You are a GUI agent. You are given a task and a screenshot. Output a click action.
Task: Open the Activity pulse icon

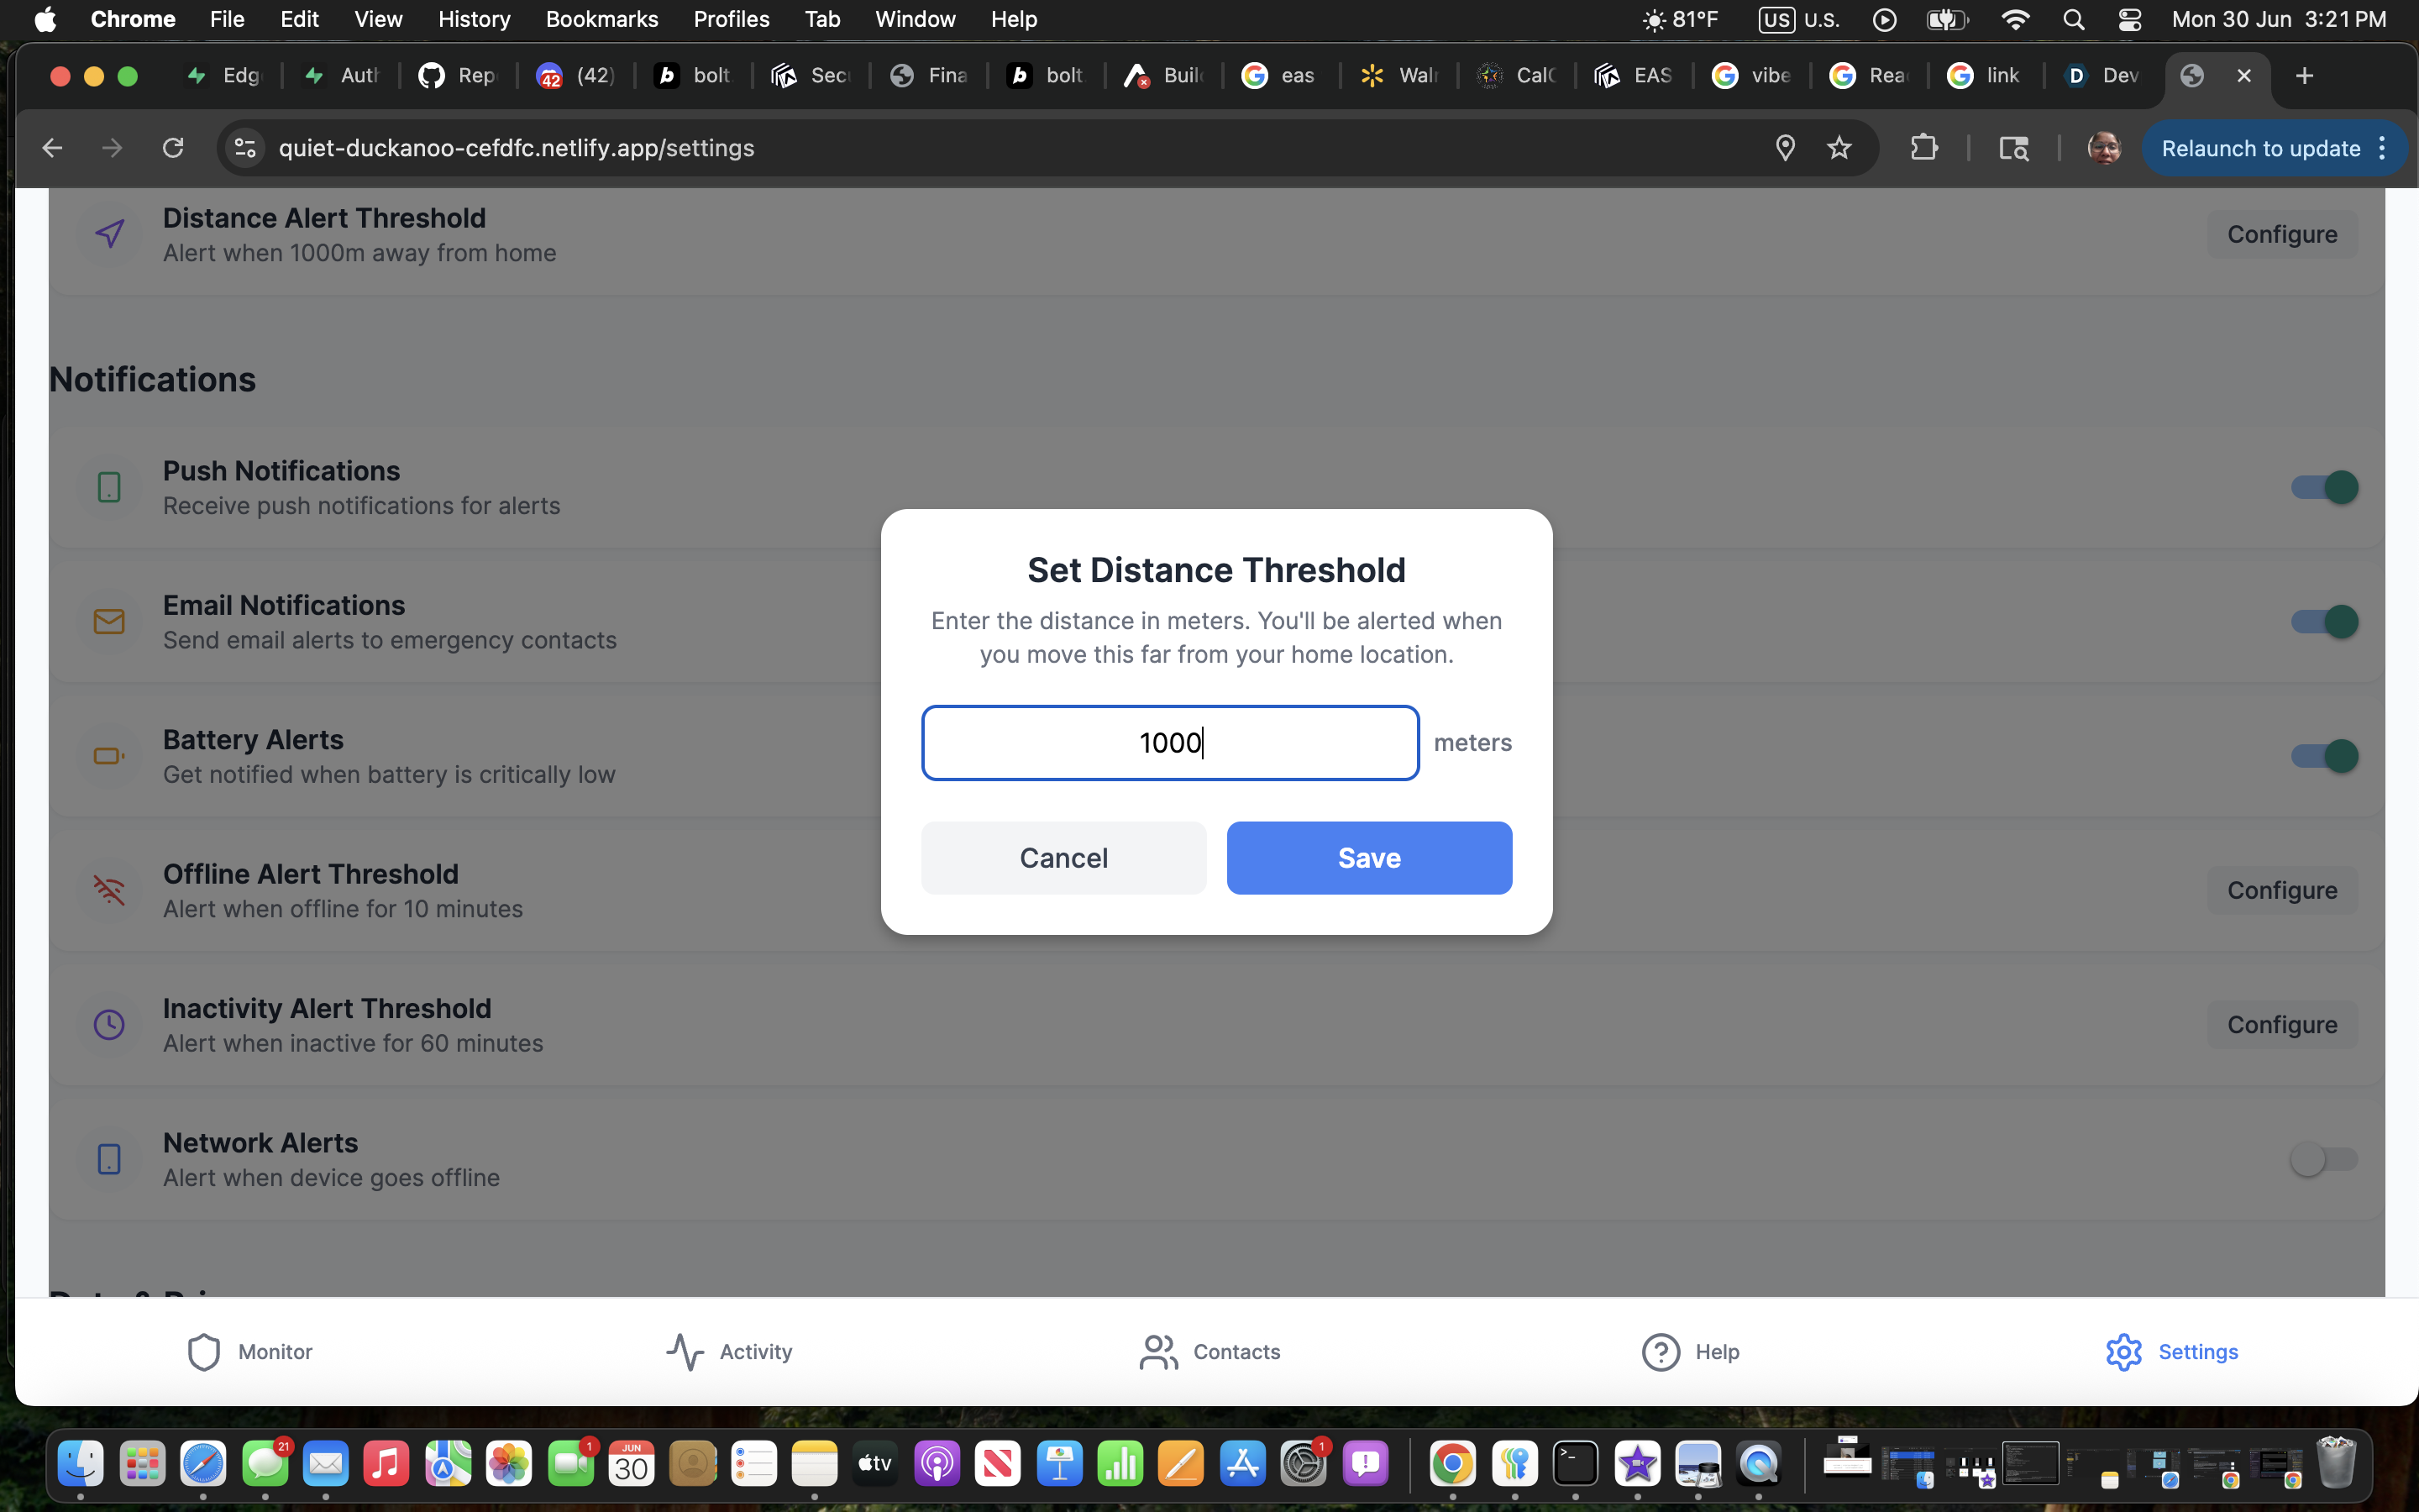[685, 1352]
